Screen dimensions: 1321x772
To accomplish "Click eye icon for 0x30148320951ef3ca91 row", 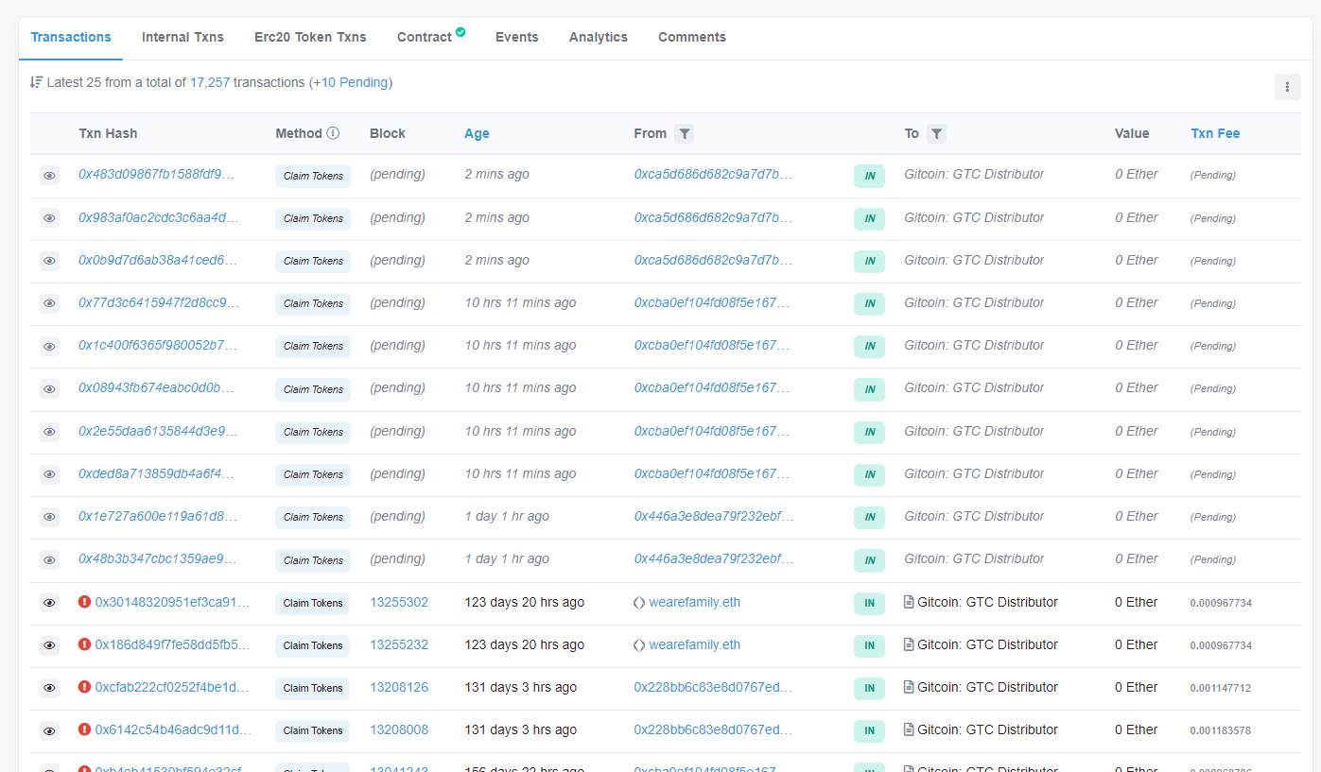I will click(49, 603).
